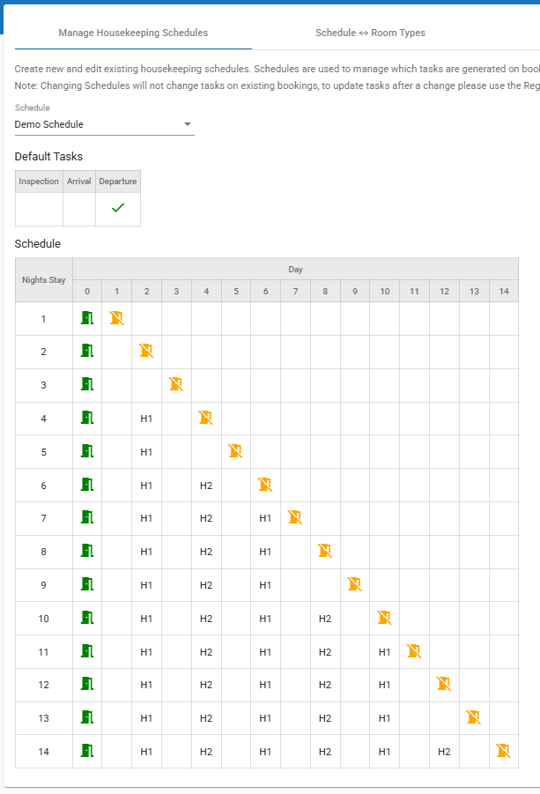Click orange departure icon in 14-night row
This screenshot has width=540, height=794.
[x=503, y=751]
